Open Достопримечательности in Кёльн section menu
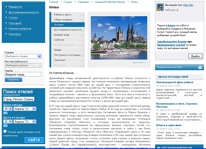Viewport: 206px width, 149px height. pyautogui.click(x=68, y=30)
